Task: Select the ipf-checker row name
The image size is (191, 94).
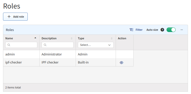Action: [x=14, y=62]
